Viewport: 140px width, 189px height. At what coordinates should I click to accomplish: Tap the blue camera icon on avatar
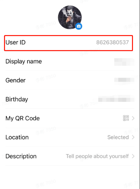coord(79,26)
